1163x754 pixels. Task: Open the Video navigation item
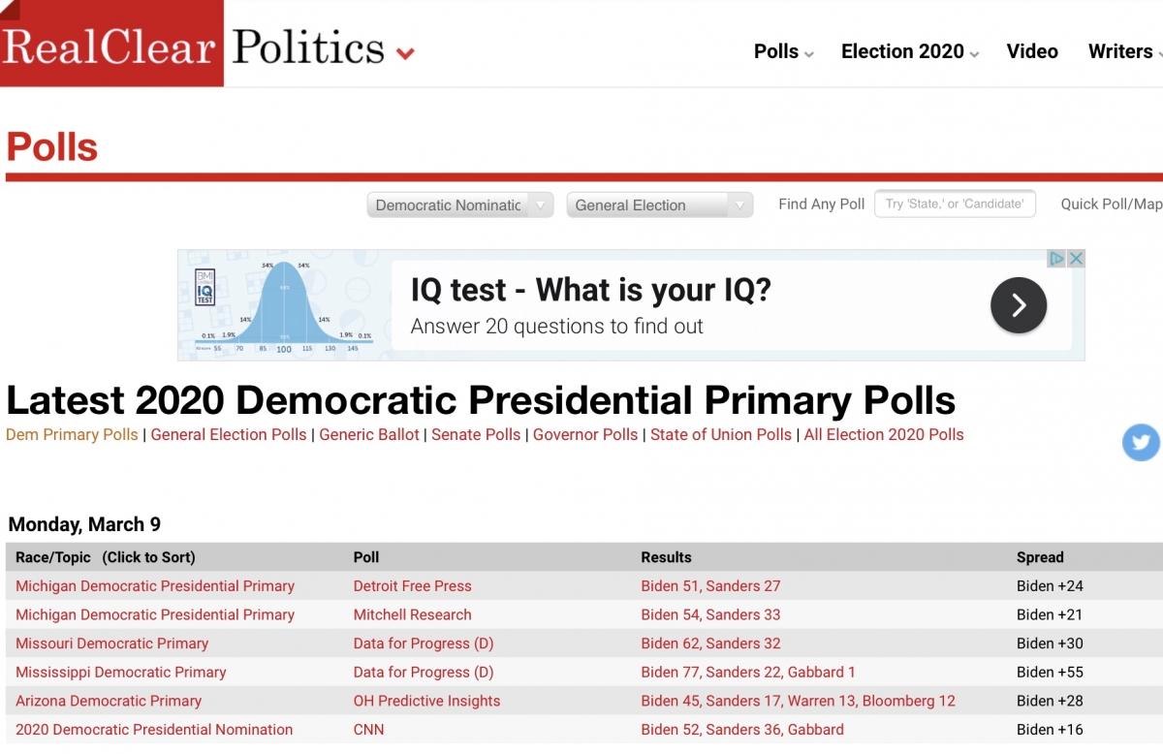point(1032,51)
